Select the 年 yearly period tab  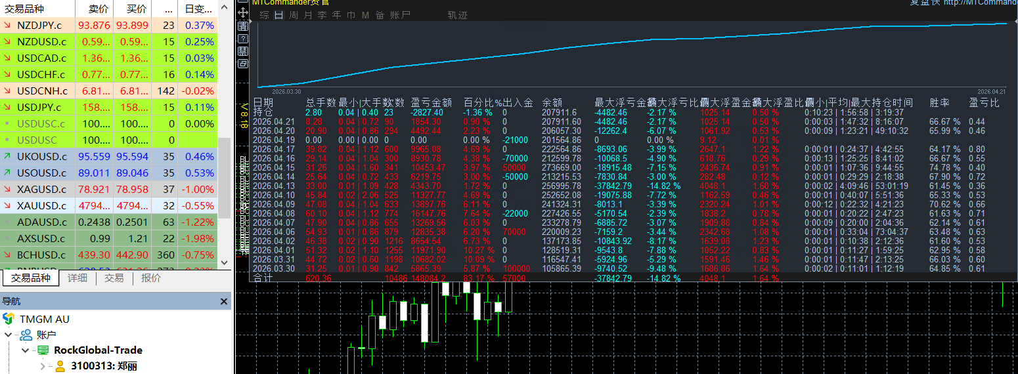(336, 15)
